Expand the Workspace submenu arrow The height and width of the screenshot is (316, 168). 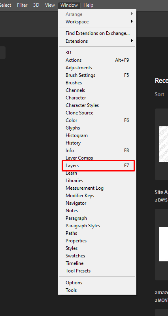coord(132,21)
